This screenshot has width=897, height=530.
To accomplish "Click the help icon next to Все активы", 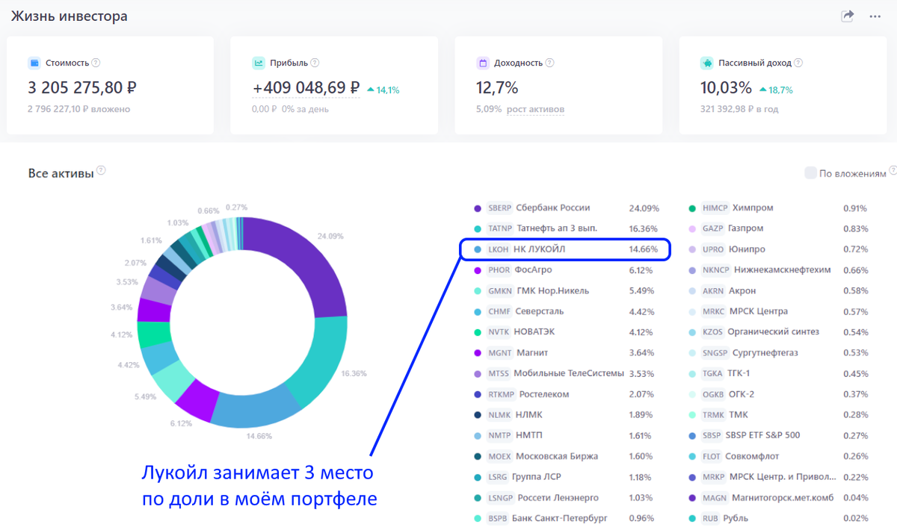I will click(x=101, y=171).
